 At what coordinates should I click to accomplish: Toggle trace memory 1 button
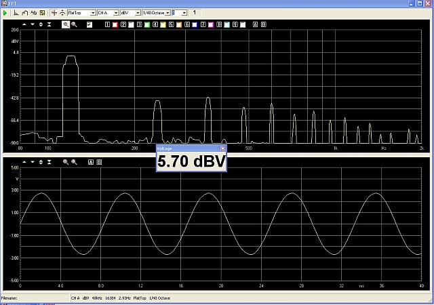pos(107,24)
